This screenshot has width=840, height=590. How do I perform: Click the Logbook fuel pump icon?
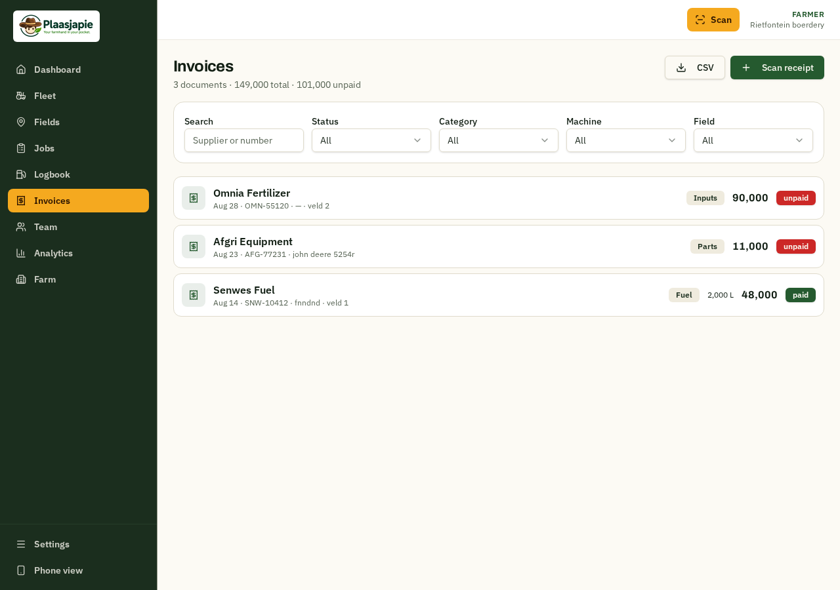coord(21,174)
